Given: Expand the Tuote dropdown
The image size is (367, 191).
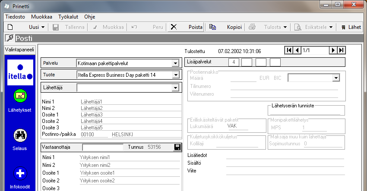Looking at the screenshot, I should (175, 75).
